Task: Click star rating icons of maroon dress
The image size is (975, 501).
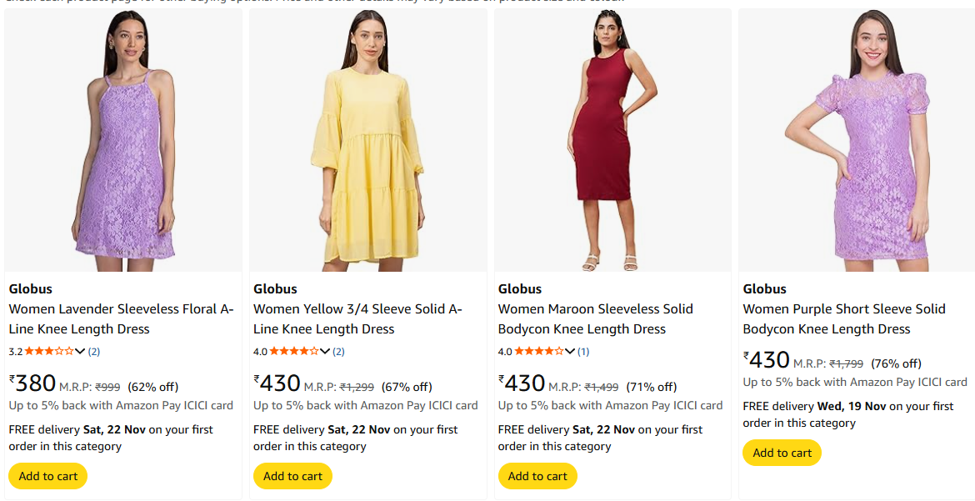Action: click(539, 352)
